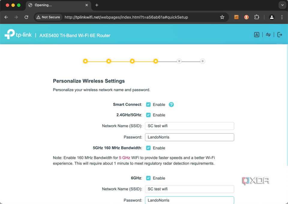Bookmark the page with the star icon
This screenshot has width=288, height=204.
coord(222,17)
